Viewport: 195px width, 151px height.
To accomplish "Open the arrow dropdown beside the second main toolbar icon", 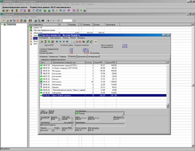I will (9, 11).
